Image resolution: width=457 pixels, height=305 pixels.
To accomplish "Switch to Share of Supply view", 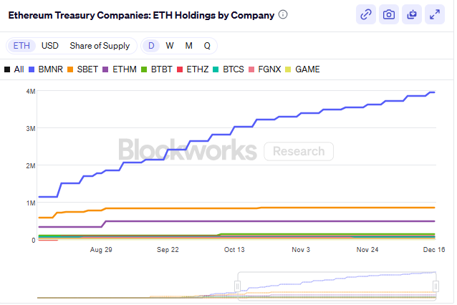I will point(100,46).
